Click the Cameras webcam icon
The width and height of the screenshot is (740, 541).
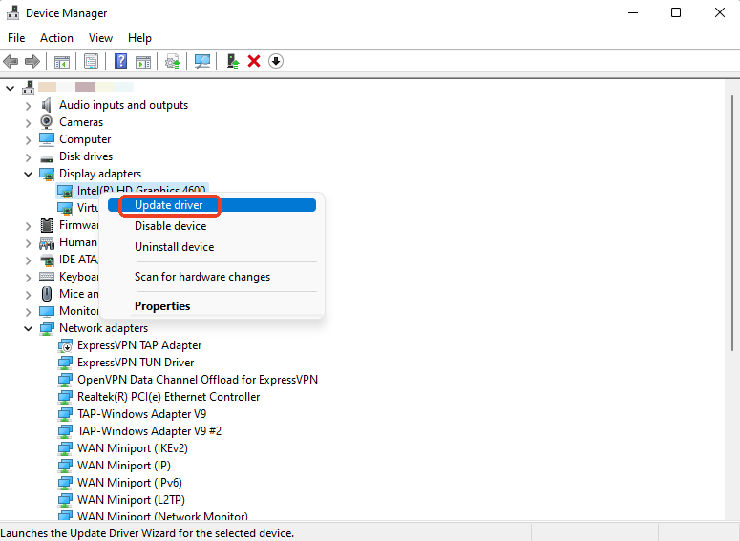click(46, 122)
